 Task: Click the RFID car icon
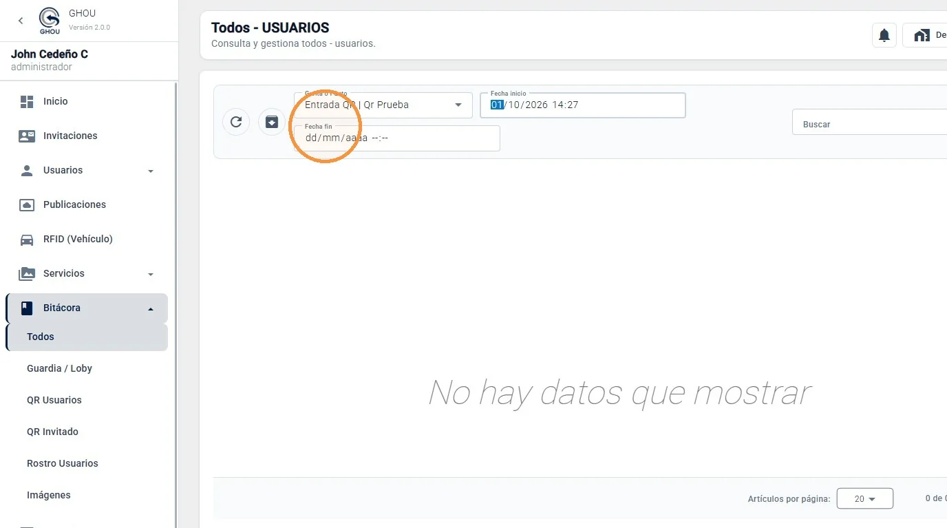point(27,240)
